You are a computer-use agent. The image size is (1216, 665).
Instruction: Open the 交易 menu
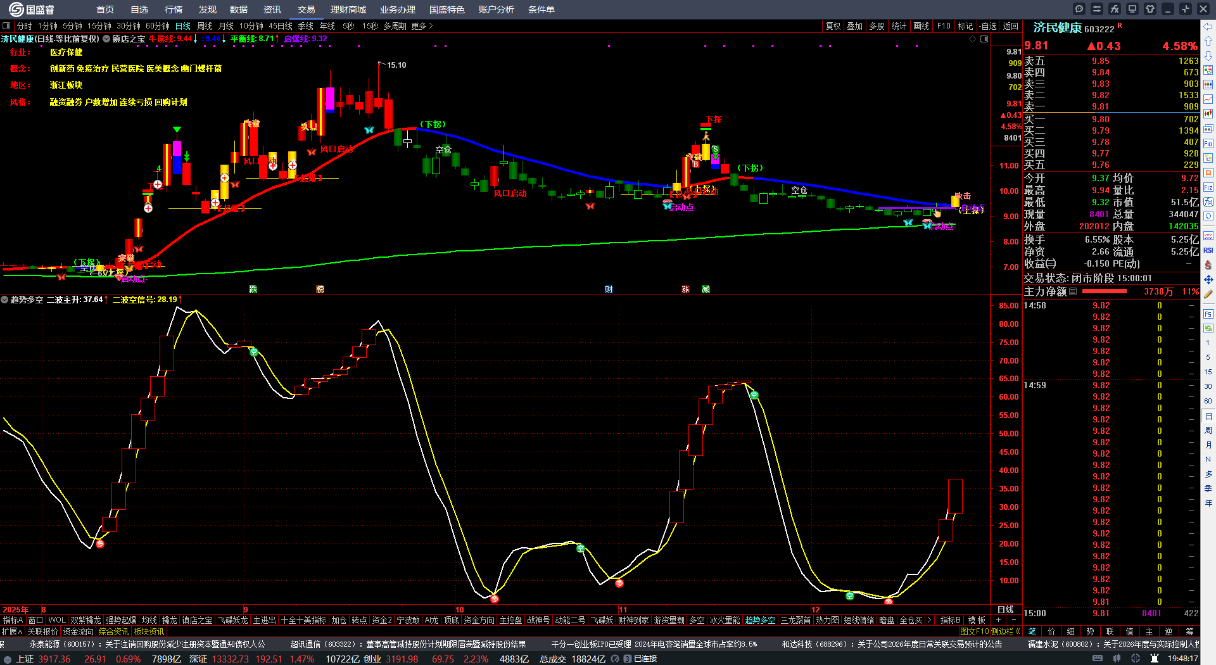[307, 9]
